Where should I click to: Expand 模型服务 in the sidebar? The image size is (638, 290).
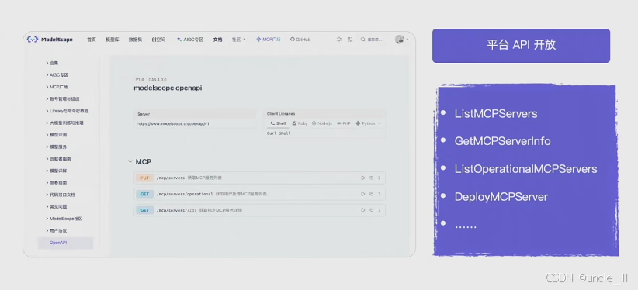[x=56, y=147]
